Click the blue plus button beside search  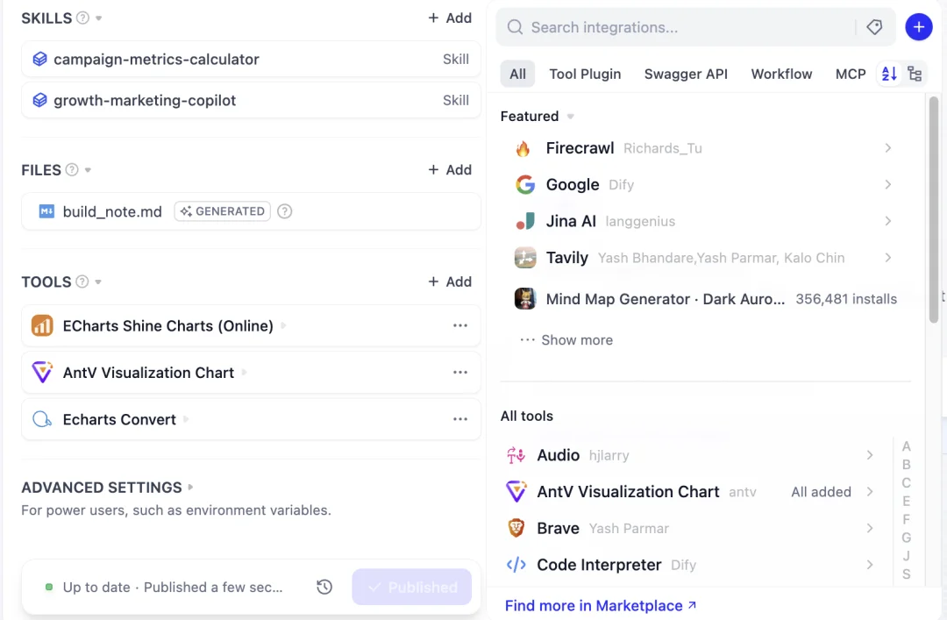919,27
